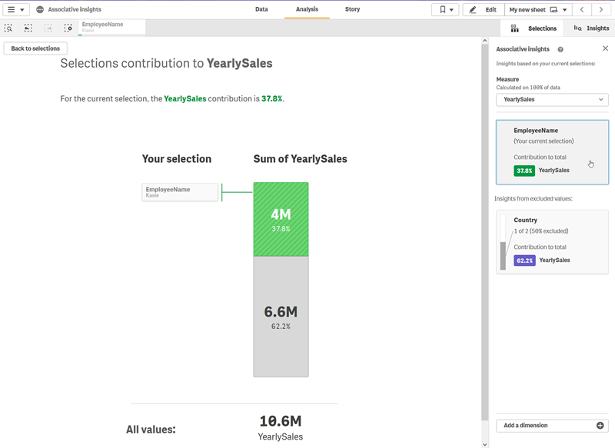The height and width of the screenshot is (448, 615).
Task: Close the Associative insights panel
Action: [605, 48]
